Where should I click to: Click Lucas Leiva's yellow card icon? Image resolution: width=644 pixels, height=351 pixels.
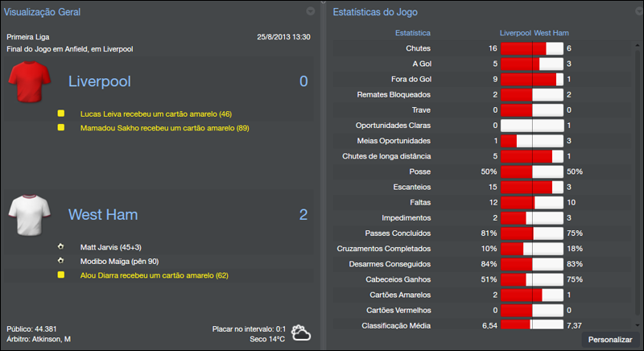[60, 114]
